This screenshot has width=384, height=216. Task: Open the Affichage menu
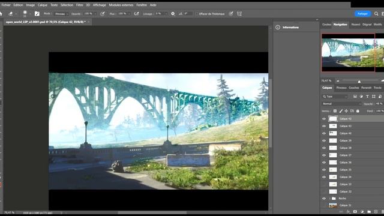tap(99, 5)
